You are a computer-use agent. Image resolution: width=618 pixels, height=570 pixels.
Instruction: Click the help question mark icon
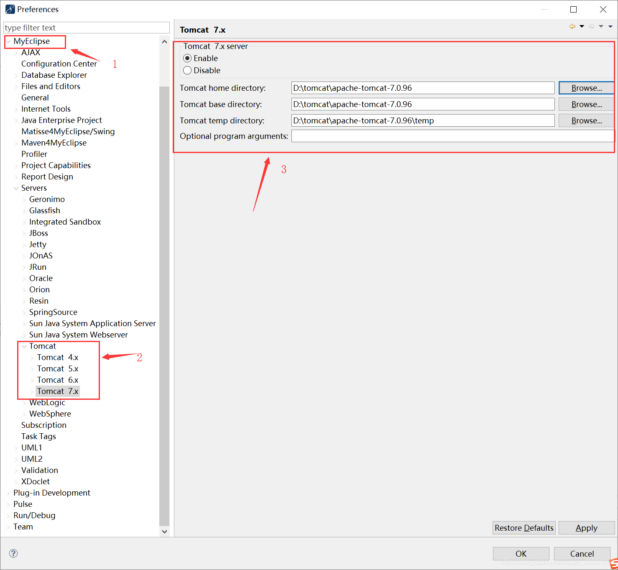pos(13,553)
